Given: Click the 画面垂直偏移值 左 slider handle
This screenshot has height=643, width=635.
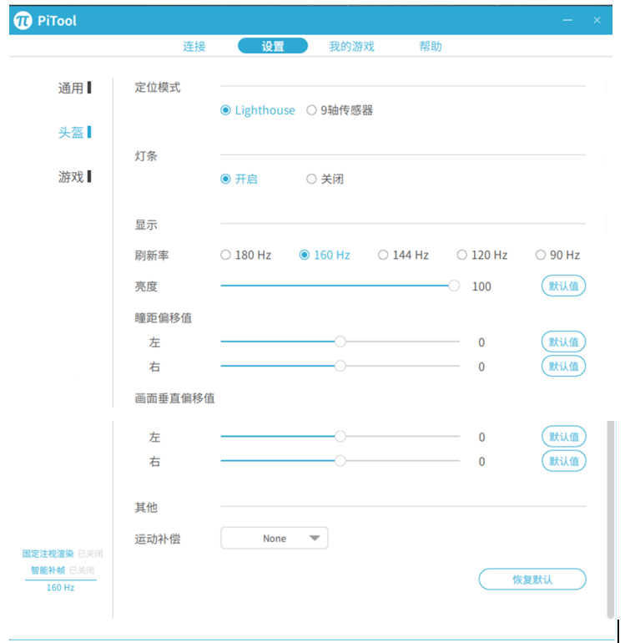Looking at the screenshot, I should tap(340, 436).
